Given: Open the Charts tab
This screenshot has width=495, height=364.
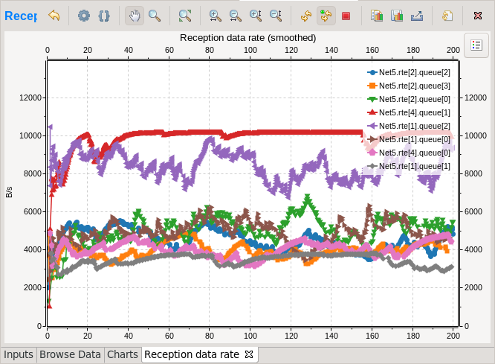Looking at the screenshot, I should 123,354.
